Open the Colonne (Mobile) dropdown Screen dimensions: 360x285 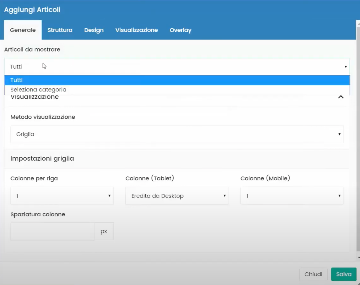(292, 196)
